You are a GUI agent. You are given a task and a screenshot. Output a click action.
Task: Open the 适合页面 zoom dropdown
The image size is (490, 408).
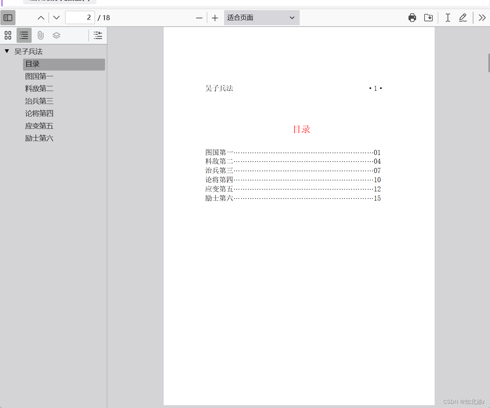pyautogui.click(x=262, y=18)
